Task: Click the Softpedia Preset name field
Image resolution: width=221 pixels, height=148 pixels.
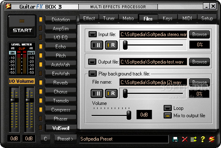Action: point(124,139)
